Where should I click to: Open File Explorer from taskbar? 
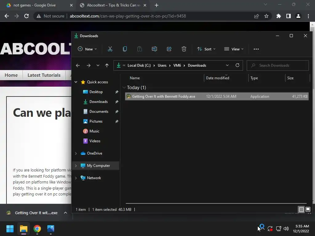(23, 229)
